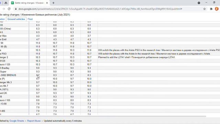The height and width of the screenshot is (124, 220).
Task: Click the Emil row name cell
Action: tap(14, 39)
